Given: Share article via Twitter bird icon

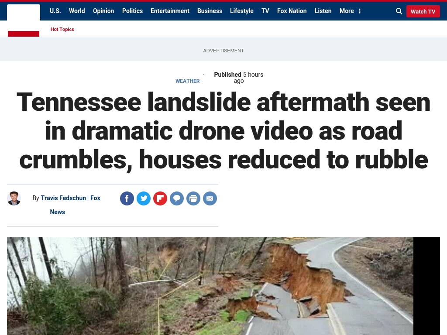Looking at the screenshot, I should point(143,198).
